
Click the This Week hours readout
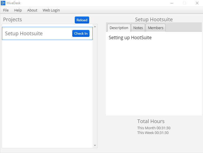pos(153,133)
